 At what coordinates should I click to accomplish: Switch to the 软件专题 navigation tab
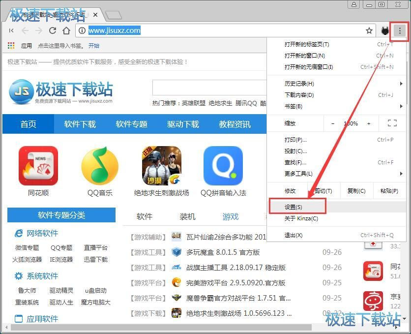(131, 124)
